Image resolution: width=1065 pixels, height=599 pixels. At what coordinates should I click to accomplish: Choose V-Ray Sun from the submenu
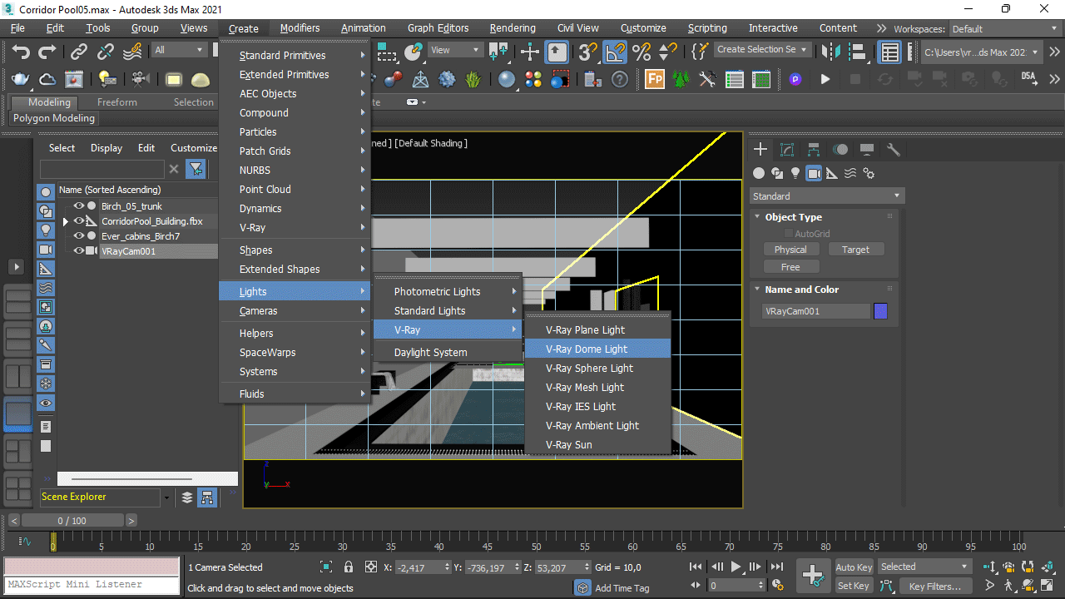[597, 445]
